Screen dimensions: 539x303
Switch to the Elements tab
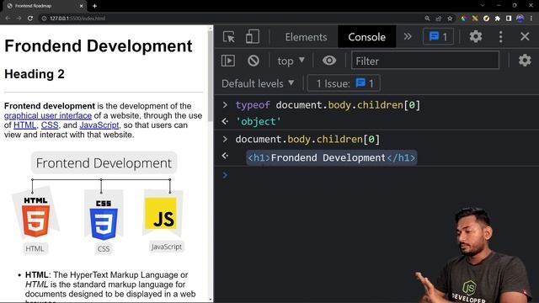tap(306, 37)
